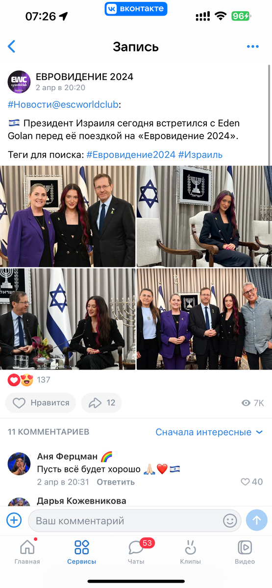This screenshot has width=272, height=588.
Task: Open the Чаты tab with 53 badge
Action: [x=136, y=552]
